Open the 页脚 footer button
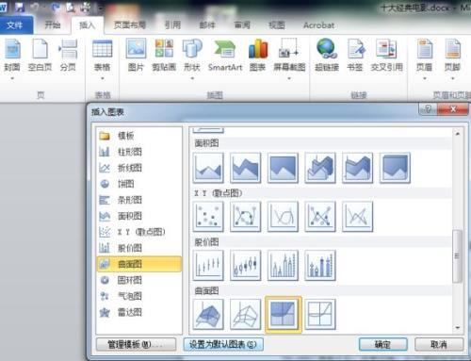The height and width of the screenshot is (361, 471). pos(452,58)
